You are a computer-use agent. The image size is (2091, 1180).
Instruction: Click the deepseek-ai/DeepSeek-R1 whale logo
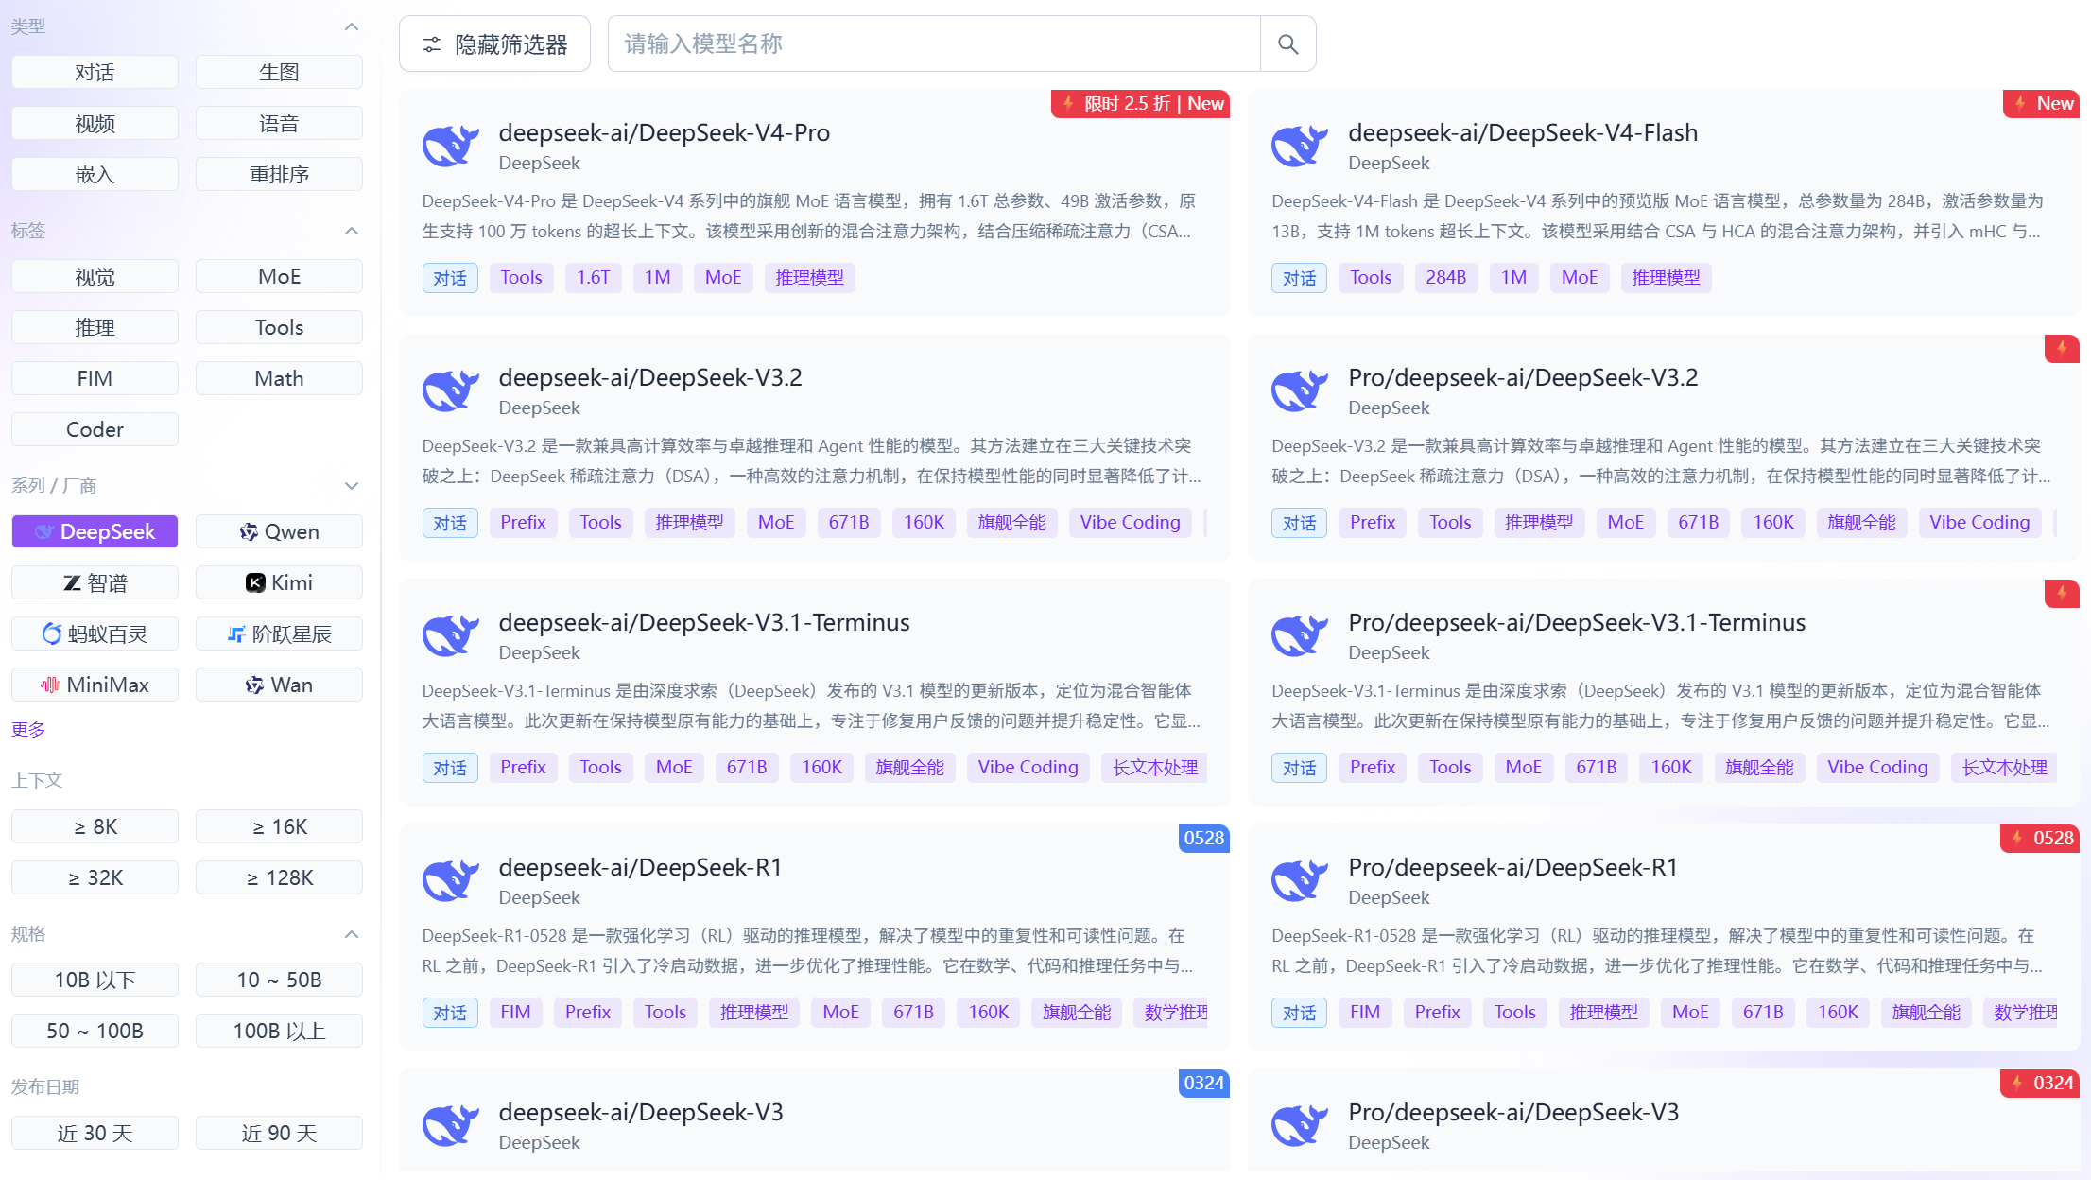pyautogui.click(x=451, y=880)
